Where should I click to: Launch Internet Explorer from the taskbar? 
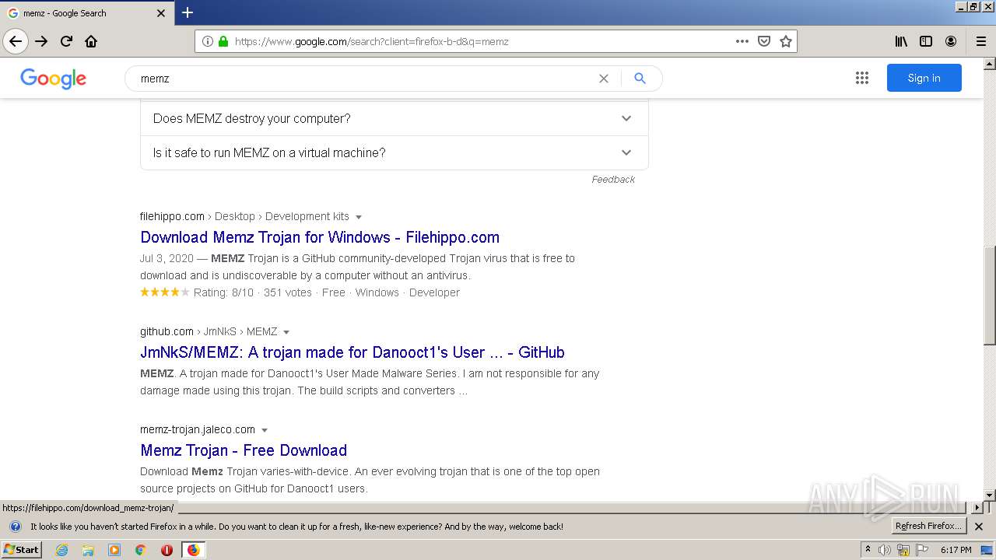(x=61, y=550)
